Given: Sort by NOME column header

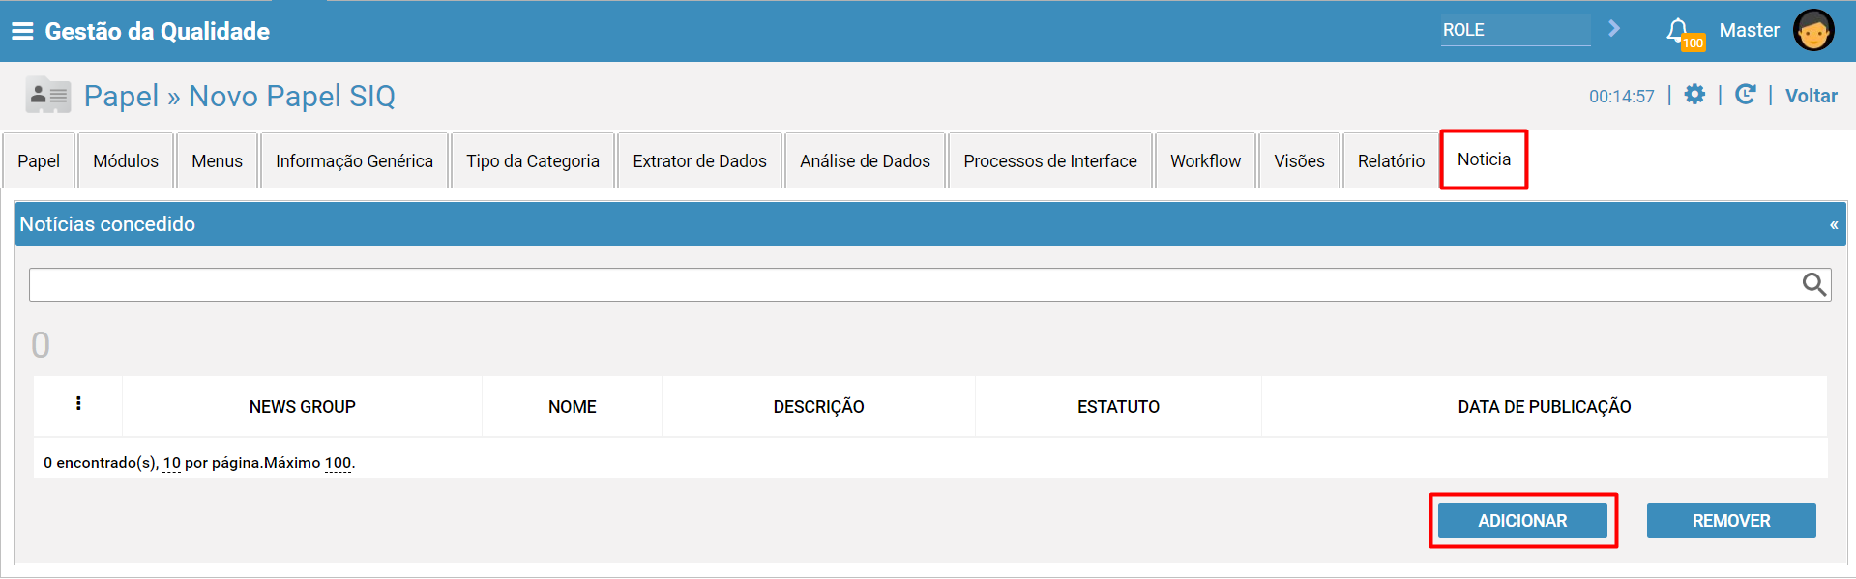Looking at the screenshot, I should click(x=572, y=407).
